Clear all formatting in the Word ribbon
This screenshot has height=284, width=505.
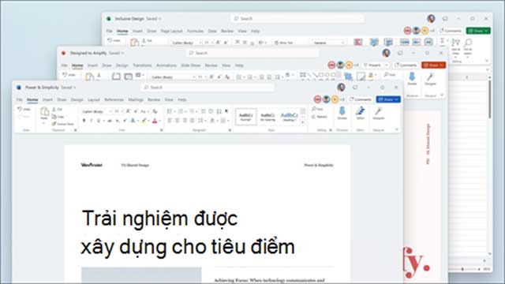tap(155, 111)
